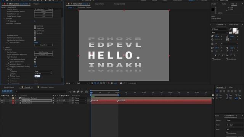Toggle the Randomize Positions checkbox
The height and width of the screenshot is (137, 244).
click(x=35, y=38)
